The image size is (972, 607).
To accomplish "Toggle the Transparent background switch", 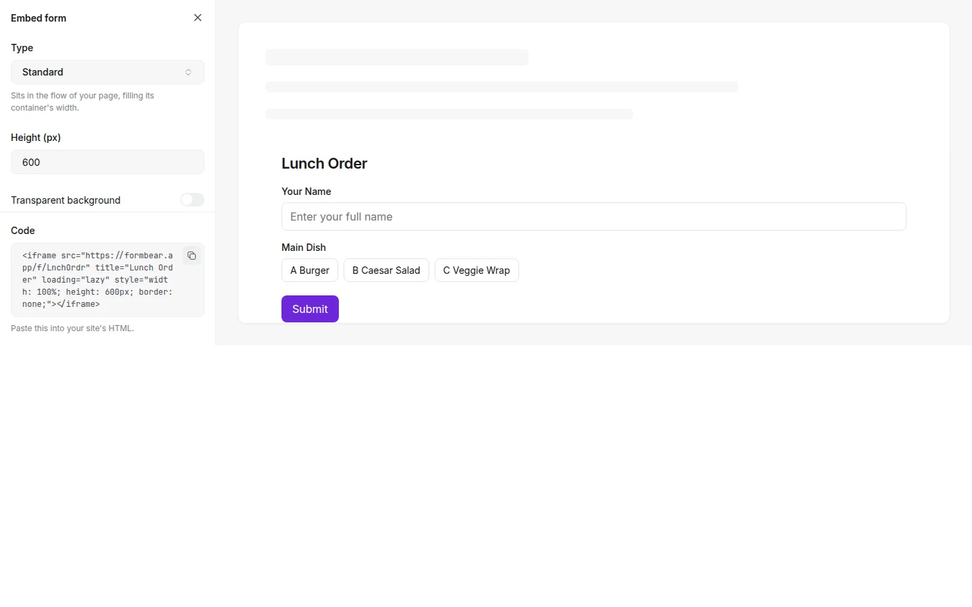I will point(192,200).
